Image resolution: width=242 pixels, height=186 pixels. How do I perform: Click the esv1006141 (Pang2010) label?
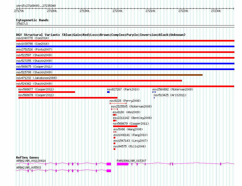point(131,135)
